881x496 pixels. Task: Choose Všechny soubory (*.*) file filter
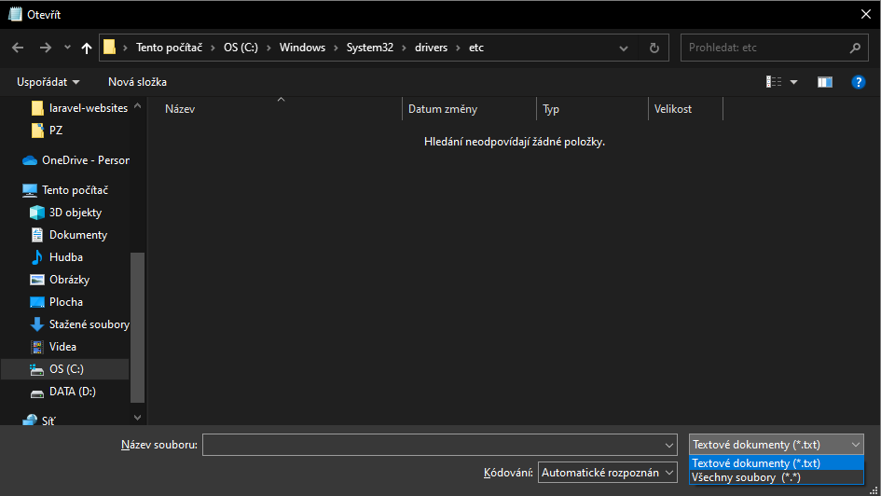746,477
